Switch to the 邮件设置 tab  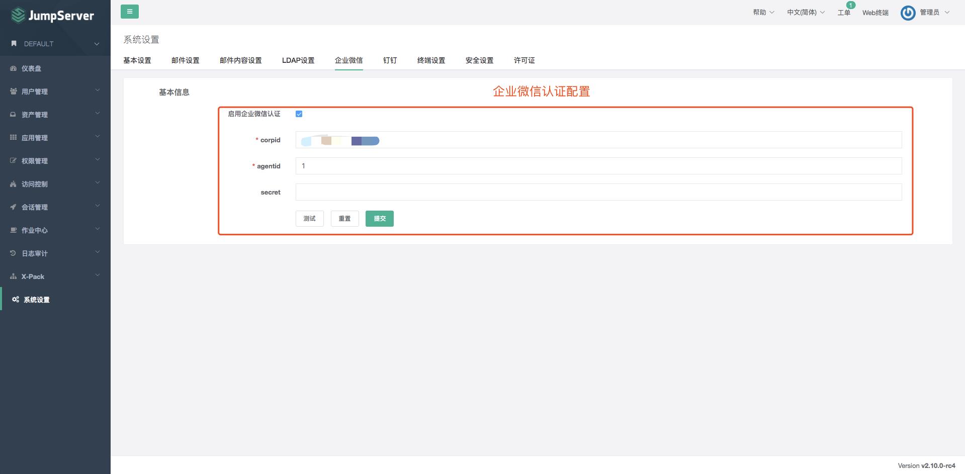pyautogui.click(x=186, y=60)
